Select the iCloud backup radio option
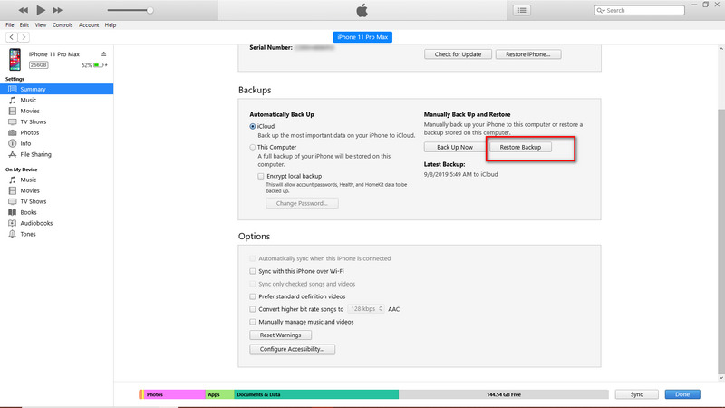 [253, 126]
